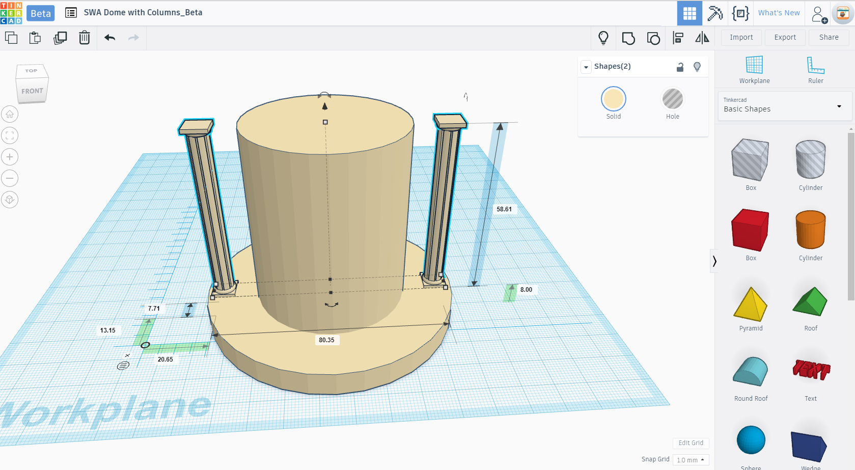
Task: Click Show All lightbulb in toolbar
Action: coord(603,38)
